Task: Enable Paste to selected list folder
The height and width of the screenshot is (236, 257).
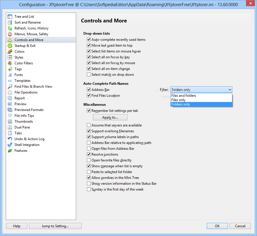Action: pos(89,172)
